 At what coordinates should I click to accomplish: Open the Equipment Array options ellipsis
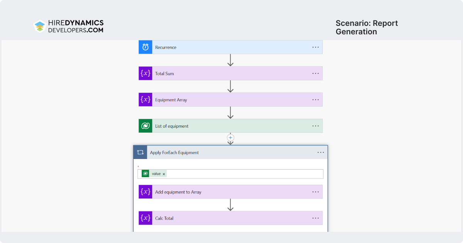[316, 100]
